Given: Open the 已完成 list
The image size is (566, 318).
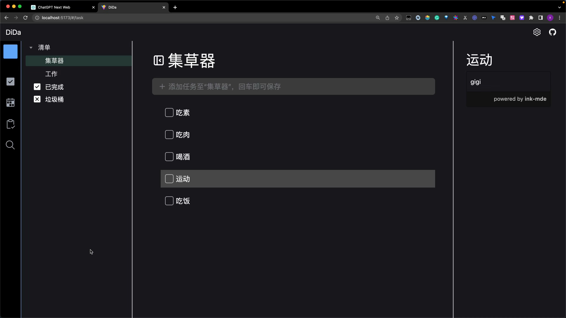Looking at the screenshot, I should (54, 87).
